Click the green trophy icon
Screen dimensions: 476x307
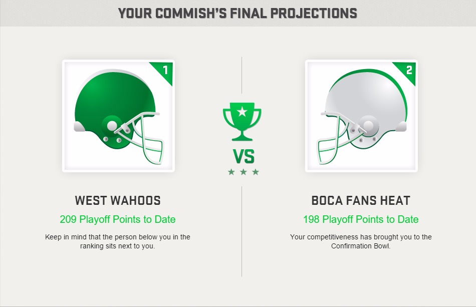tap(242, 122)
